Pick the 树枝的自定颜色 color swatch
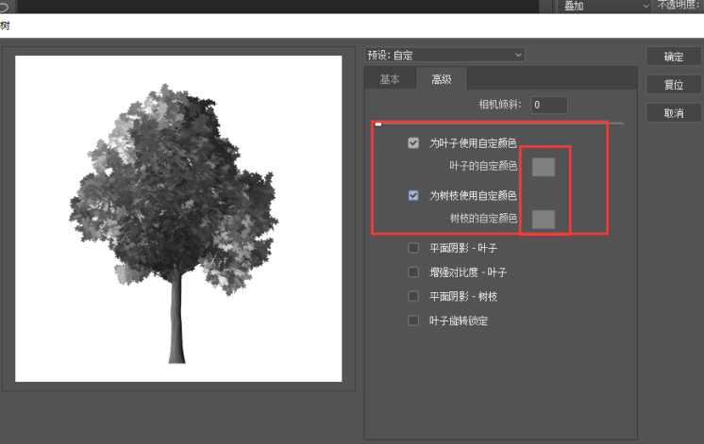Screen dimensions: 704x444 tap(544, 219)
